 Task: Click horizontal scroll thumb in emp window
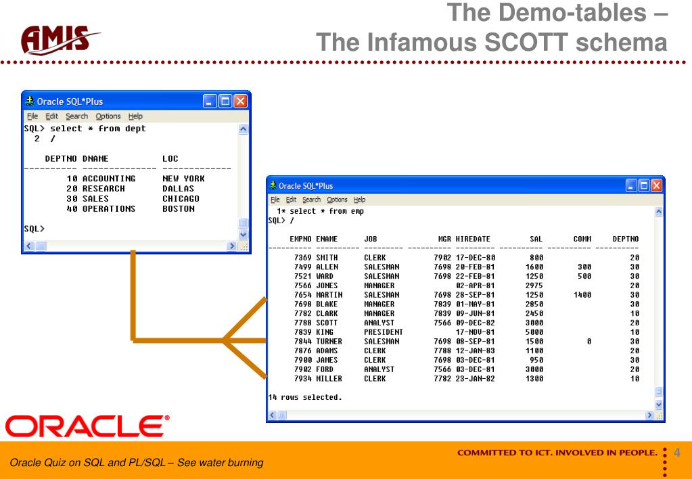[281, 415]
